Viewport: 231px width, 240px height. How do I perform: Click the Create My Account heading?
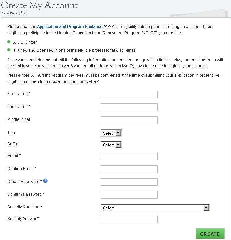pos(40,5)
